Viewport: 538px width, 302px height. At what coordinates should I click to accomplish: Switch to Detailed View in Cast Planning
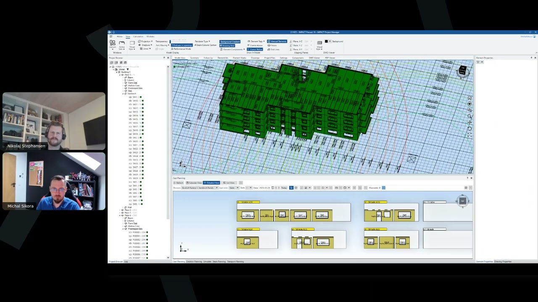[x=211, y=183]
